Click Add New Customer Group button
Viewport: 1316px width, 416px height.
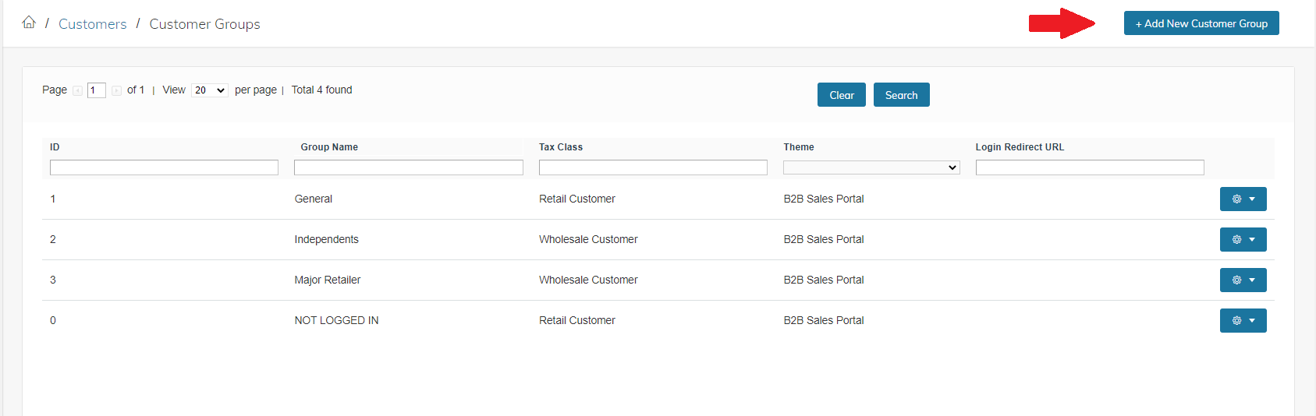pos(1201,23)
